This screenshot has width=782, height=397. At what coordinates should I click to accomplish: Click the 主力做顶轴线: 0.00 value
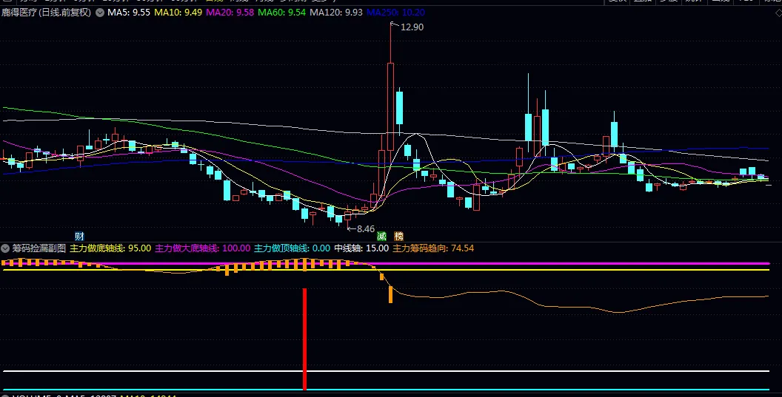pyautogui.click(x=293, y=248)
